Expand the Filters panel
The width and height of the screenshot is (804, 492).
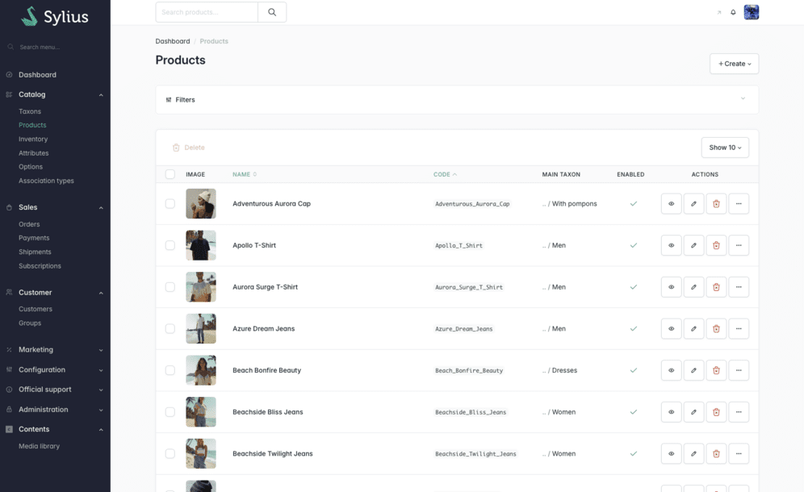pyautogui.click(x=457, y=99)
